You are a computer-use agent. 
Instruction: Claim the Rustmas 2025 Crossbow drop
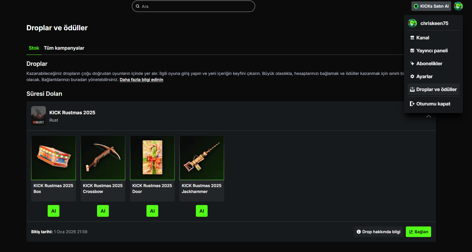(103, 211)
